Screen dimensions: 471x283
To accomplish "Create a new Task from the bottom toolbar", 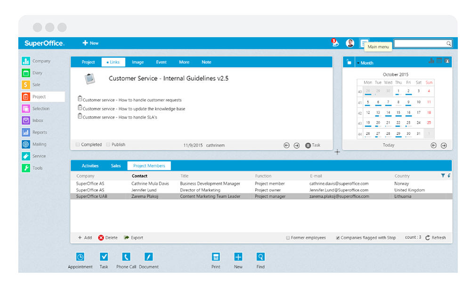I will tap(104, 260).
